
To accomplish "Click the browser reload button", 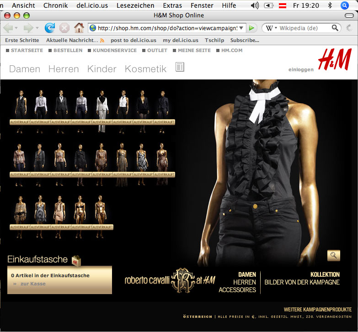I will (49, 28).
